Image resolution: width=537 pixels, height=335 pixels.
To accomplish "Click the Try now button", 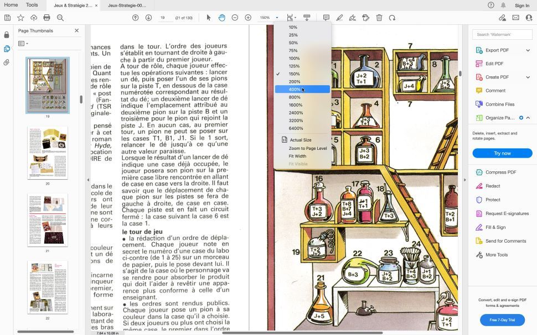I will [502, 153].
